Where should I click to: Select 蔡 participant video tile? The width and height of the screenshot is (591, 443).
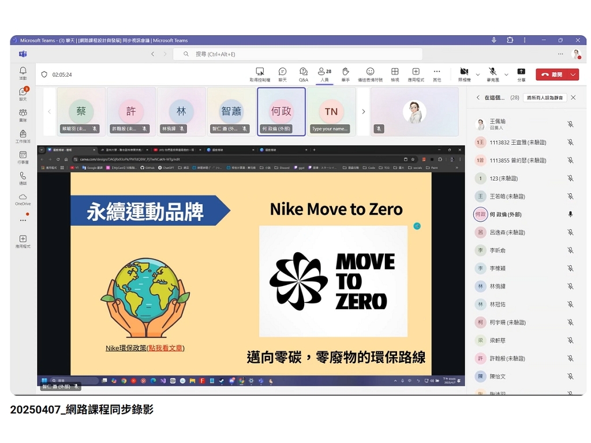pos(81,111)
